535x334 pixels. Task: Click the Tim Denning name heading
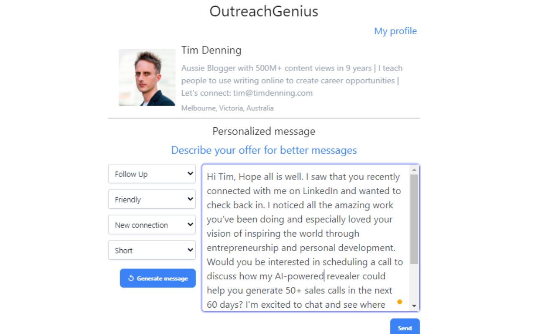click(211, 50)
